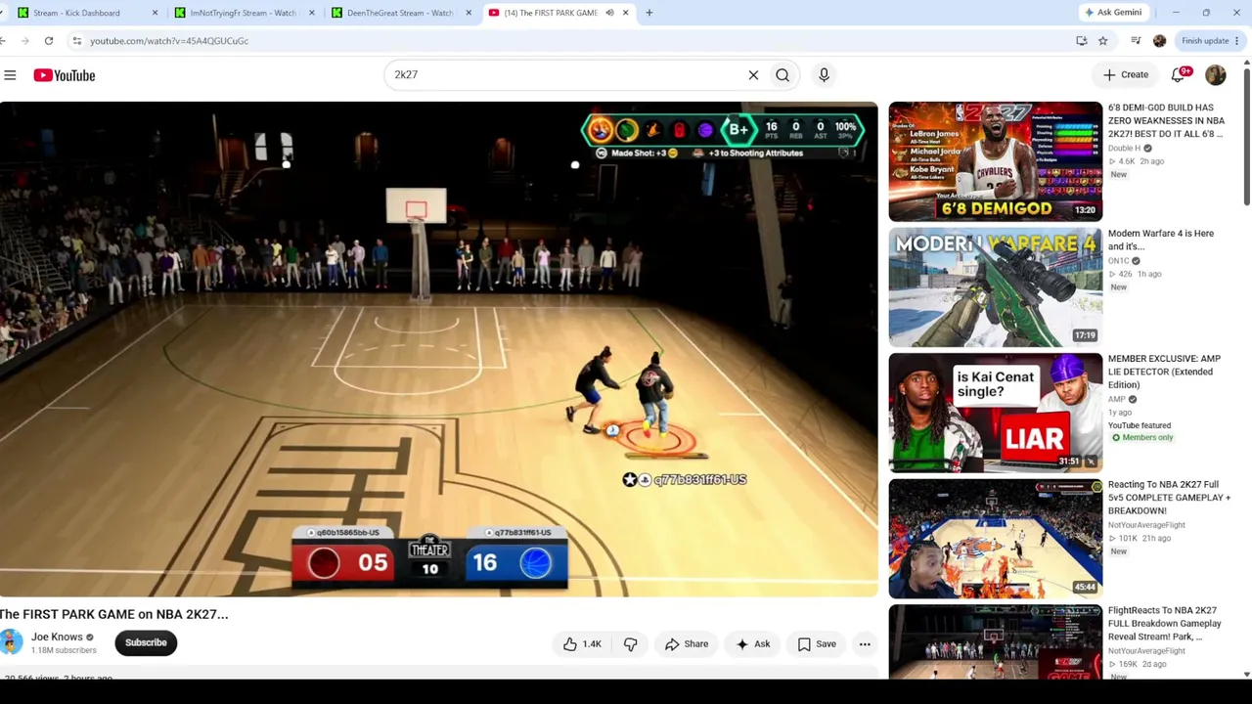The width and height of the screenshot is (1252, 704).
Task: Click the Ask Gemini button
Action: click(x=1113, y=13)
